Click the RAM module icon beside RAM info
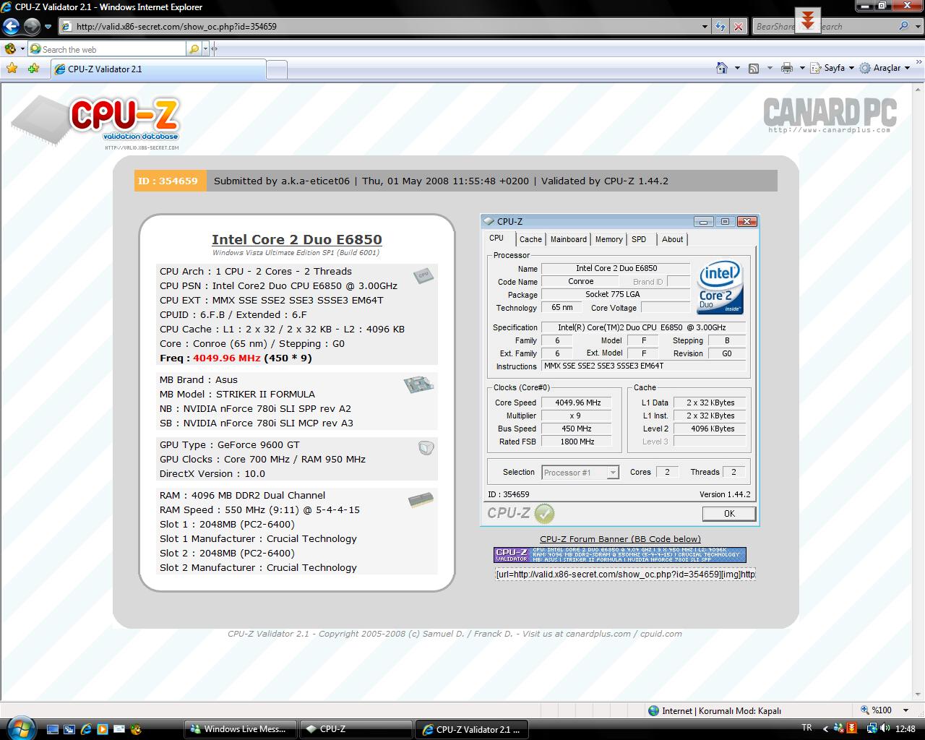Viewport: 925px width, 740px height. click(420, 500)
